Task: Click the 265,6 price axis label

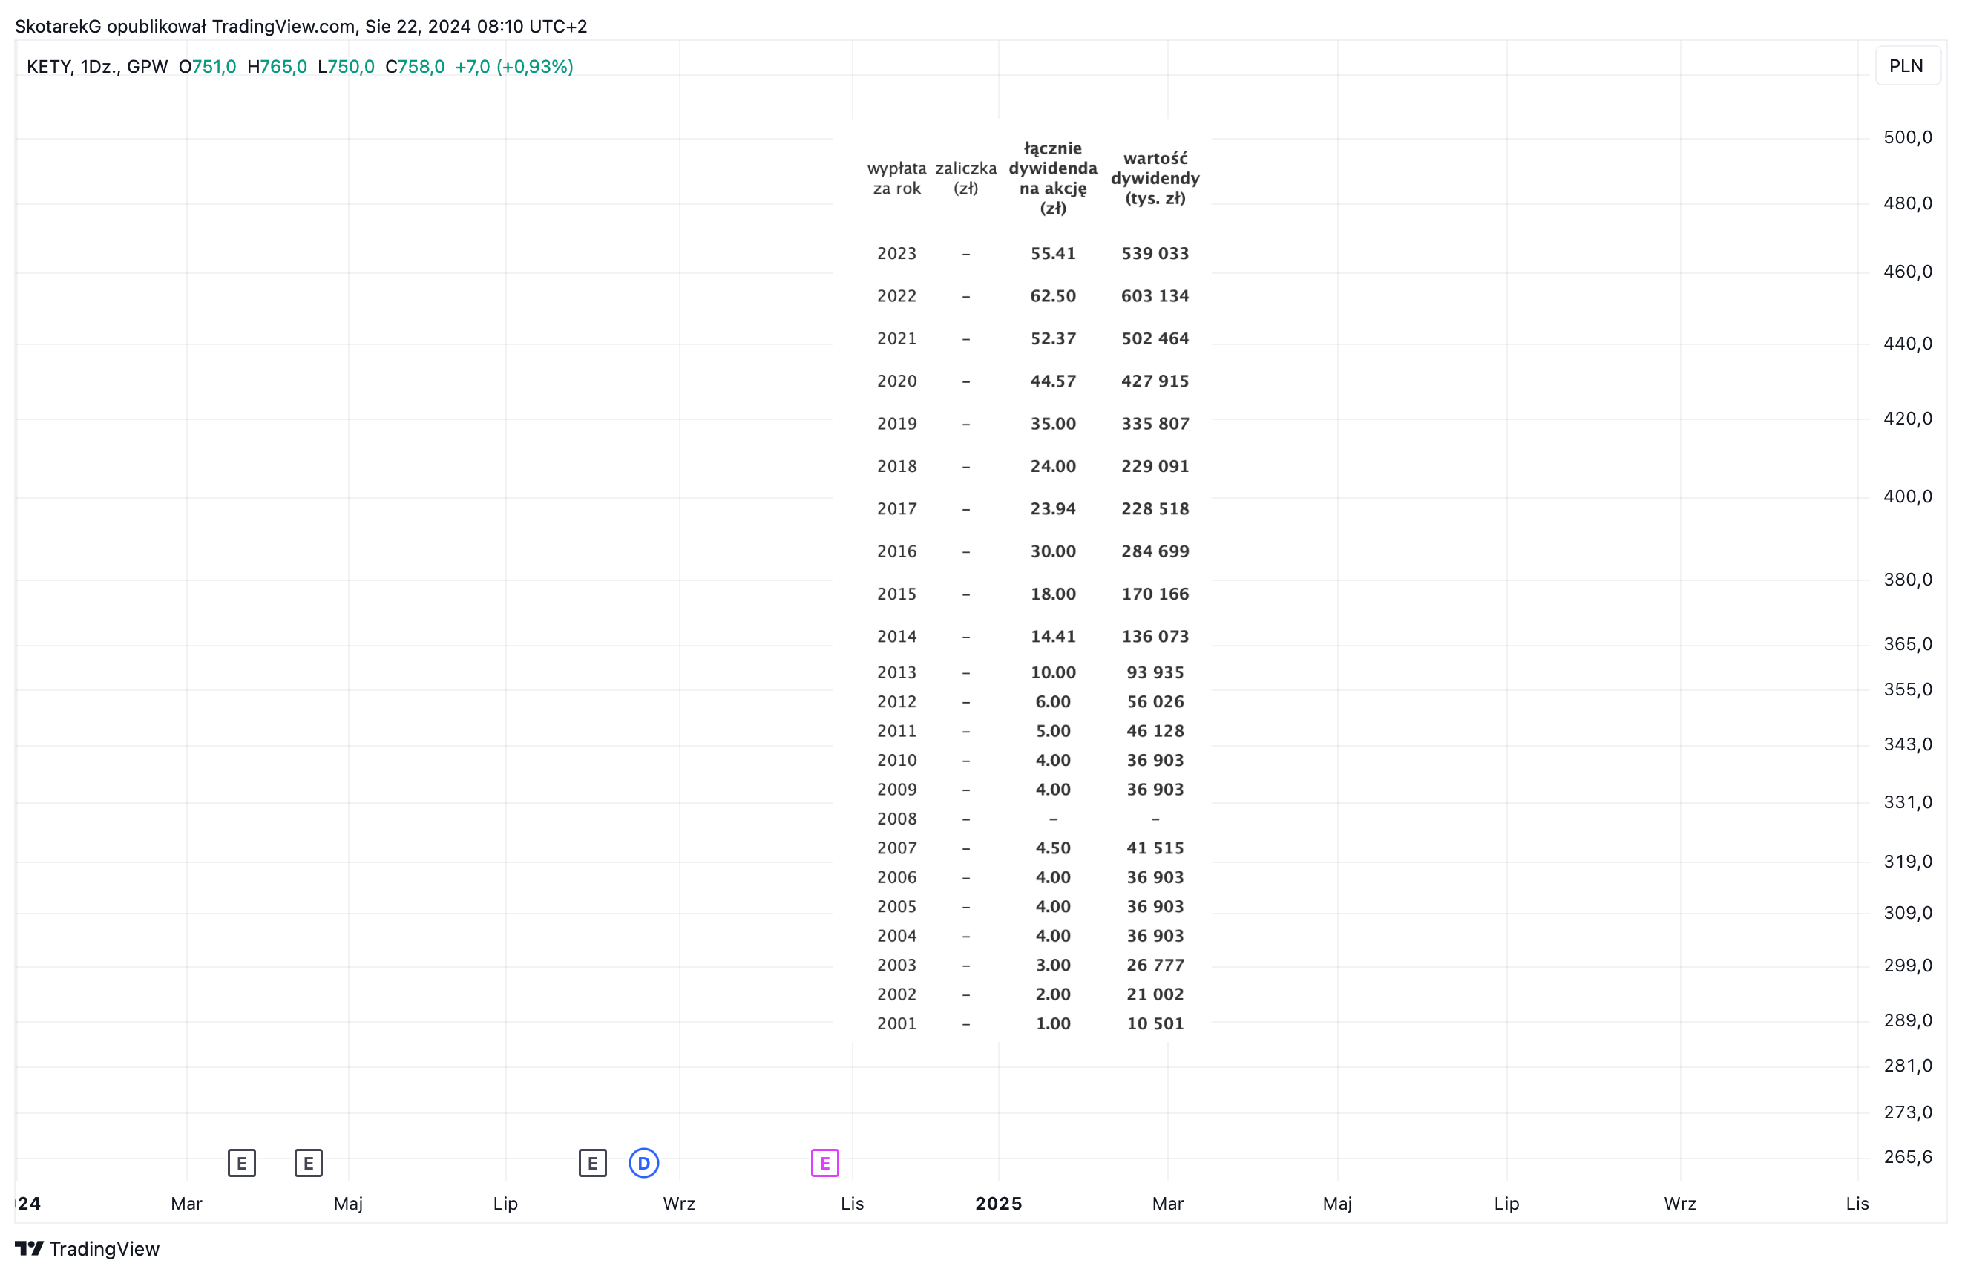Action: (1908, 1157)
